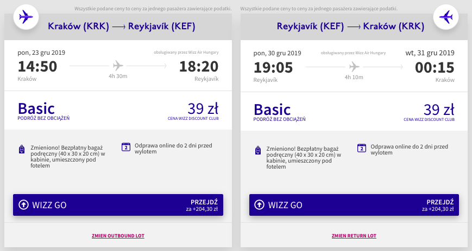Click online check-in calendar icon in return card
Screen dimensions: 472x251
pos(362,148)
